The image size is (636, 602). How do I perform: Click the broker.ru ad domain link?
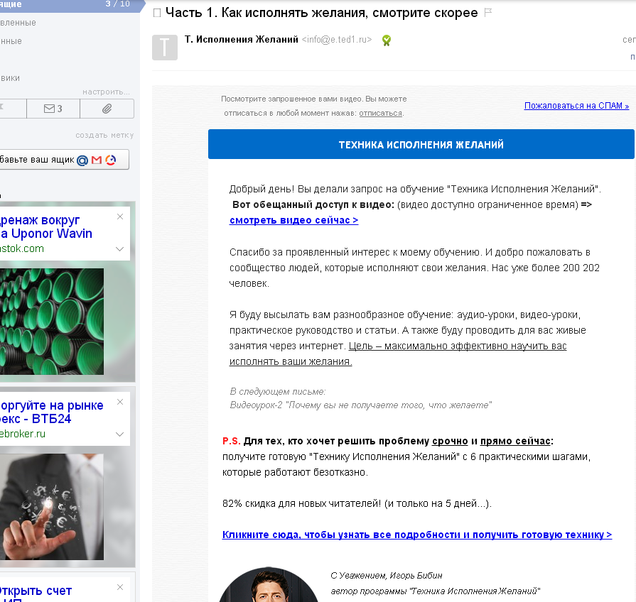23,434
